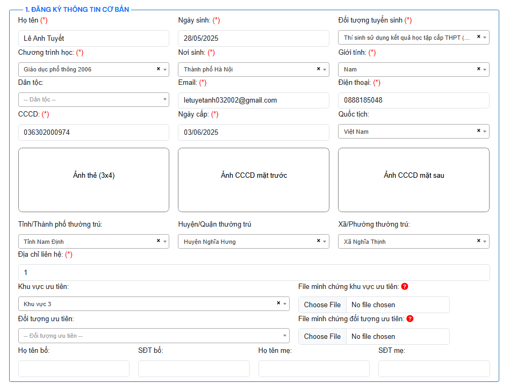Expand the Đối tượng ưu tiên dropdown

click(x=153, y=336)
